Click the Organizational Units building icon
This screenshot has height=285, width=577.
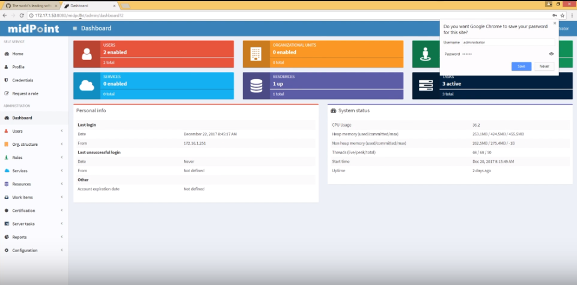pos(256,54)
